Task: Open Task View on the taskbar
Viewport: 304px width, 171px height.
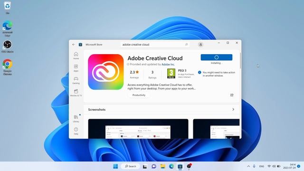Action: tap(145, 166)
